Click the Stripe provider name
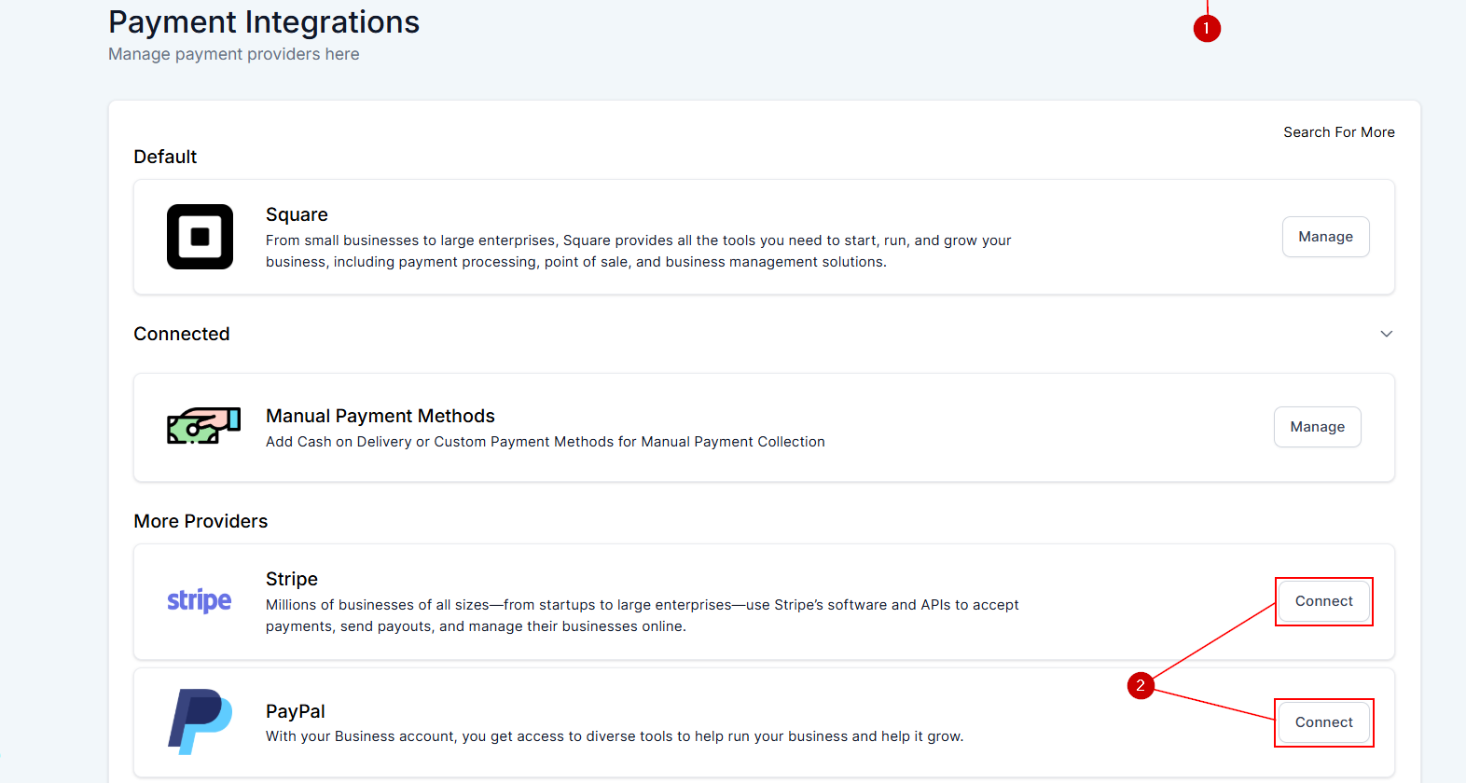The image size is (1466, 783). [292, 579]
